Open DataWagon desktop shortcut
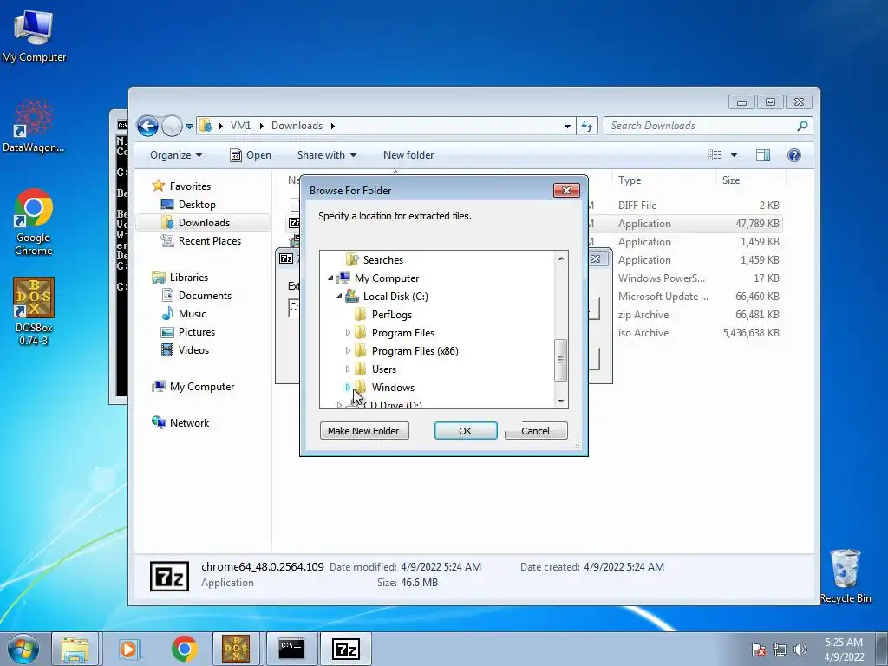Image resolution: width=888 pixels, height=666 pixels. [34, 127]
